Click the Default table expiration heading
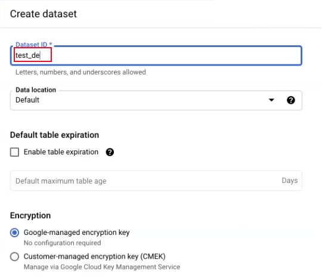 [54, 135]
